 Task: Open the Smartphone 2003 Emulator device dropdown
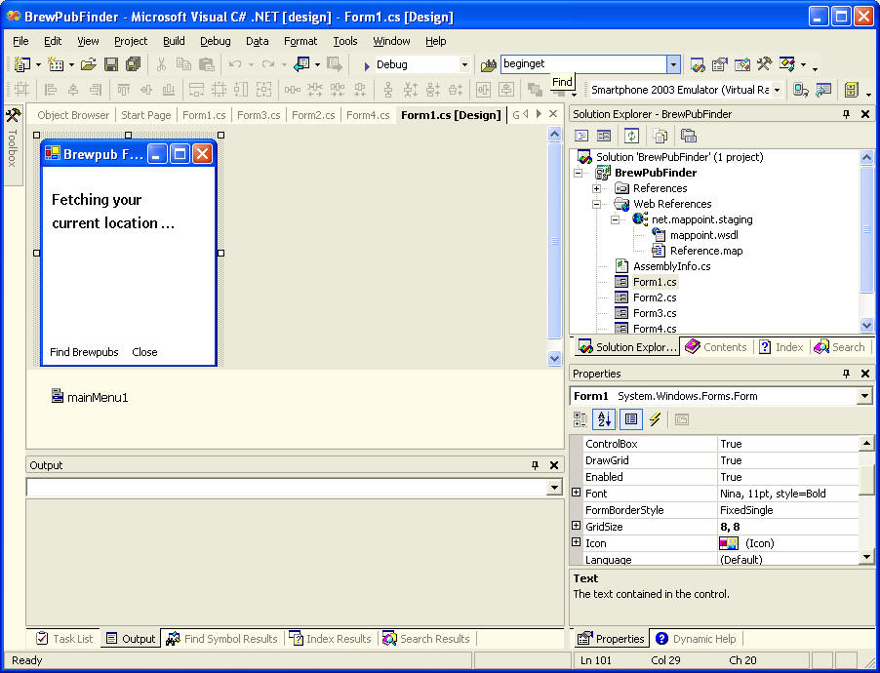click(x=778, y=90)
